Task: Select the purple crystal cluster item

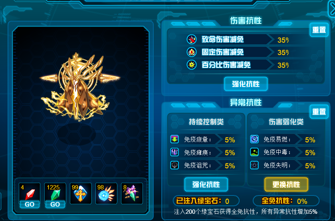Action: tap(132, 193)
